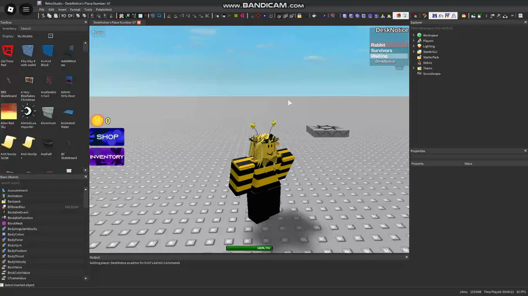Expand the Teams node in Explorer
The image size is (528, 296).
414,68
